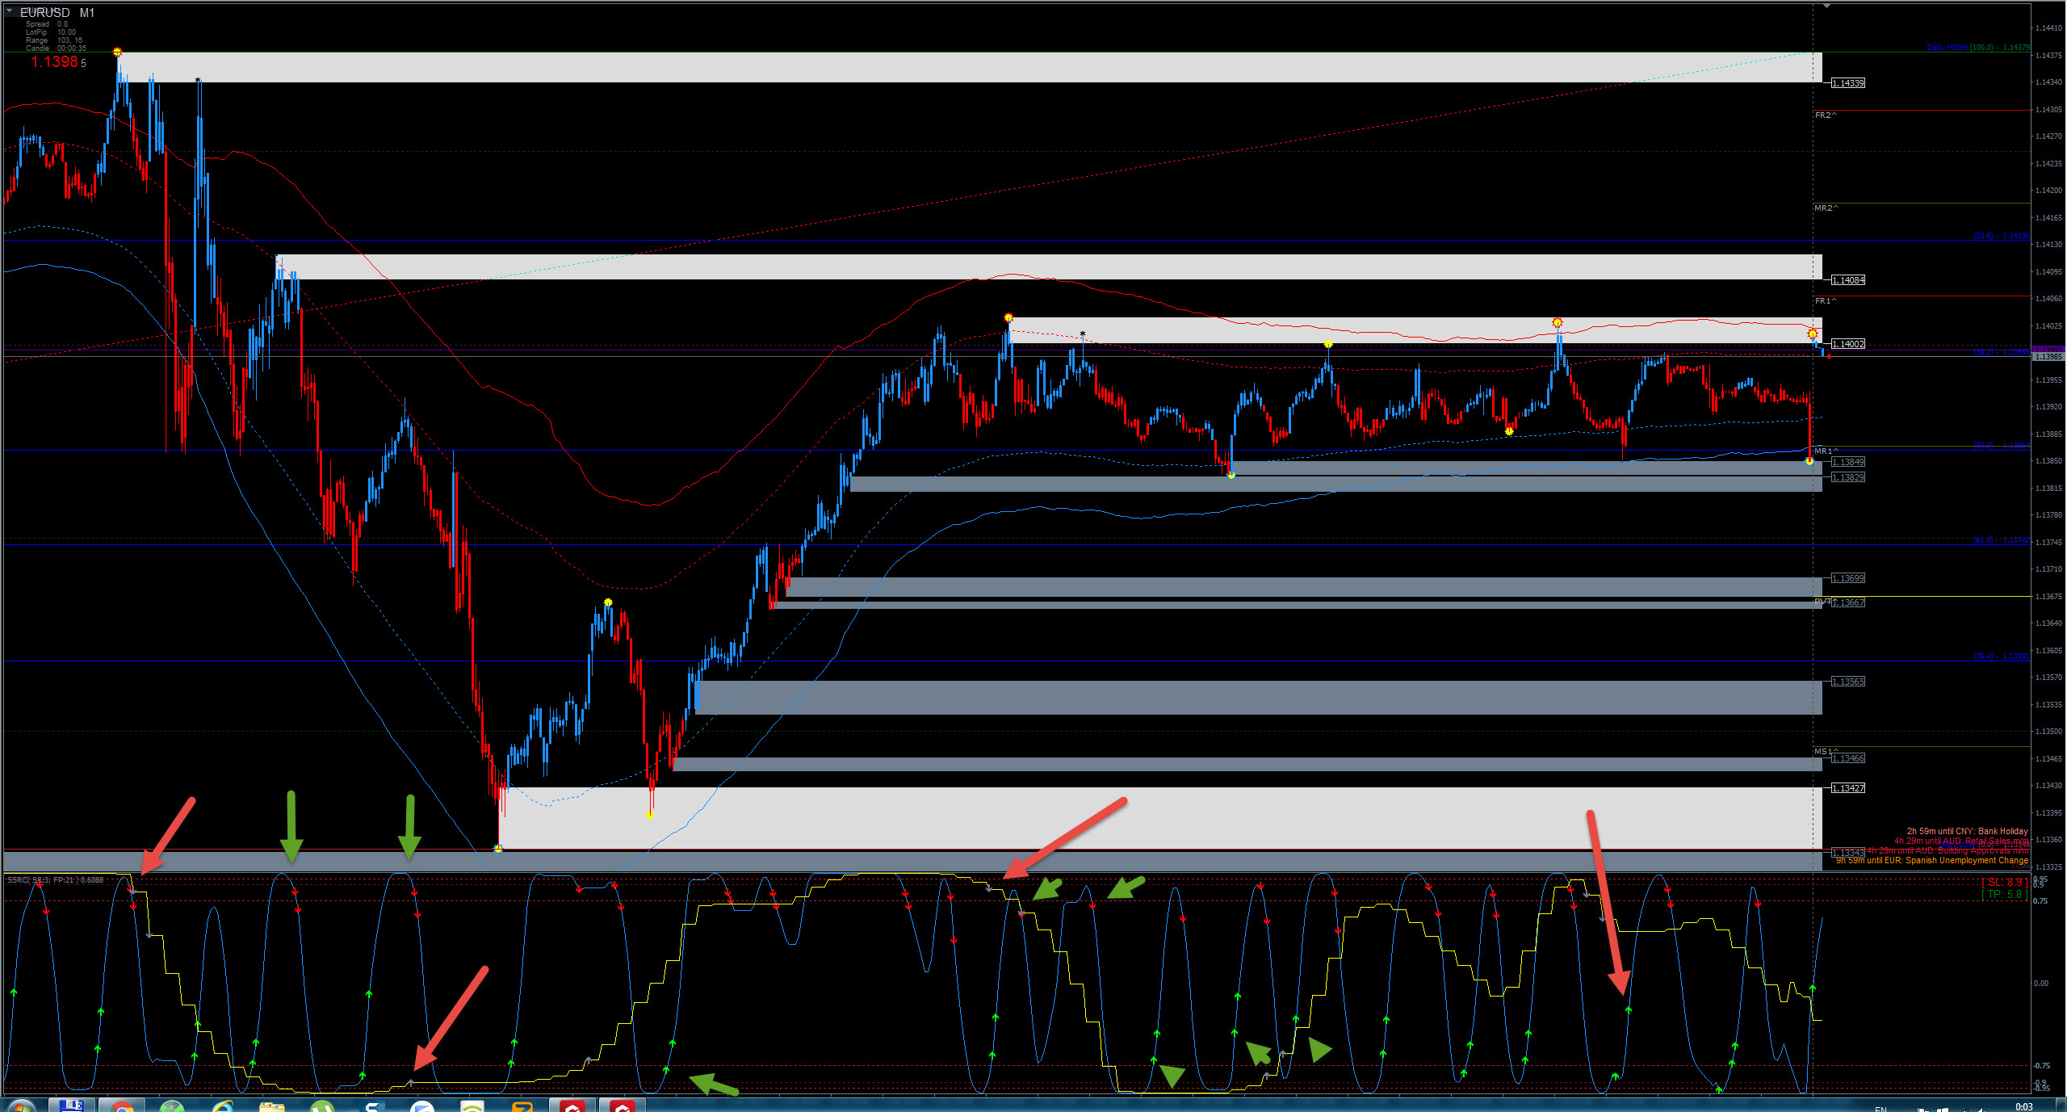Click the Show Desktop strip beside clock
Viewport: 2067px width, 1112px height.
coord(2061,1106)
